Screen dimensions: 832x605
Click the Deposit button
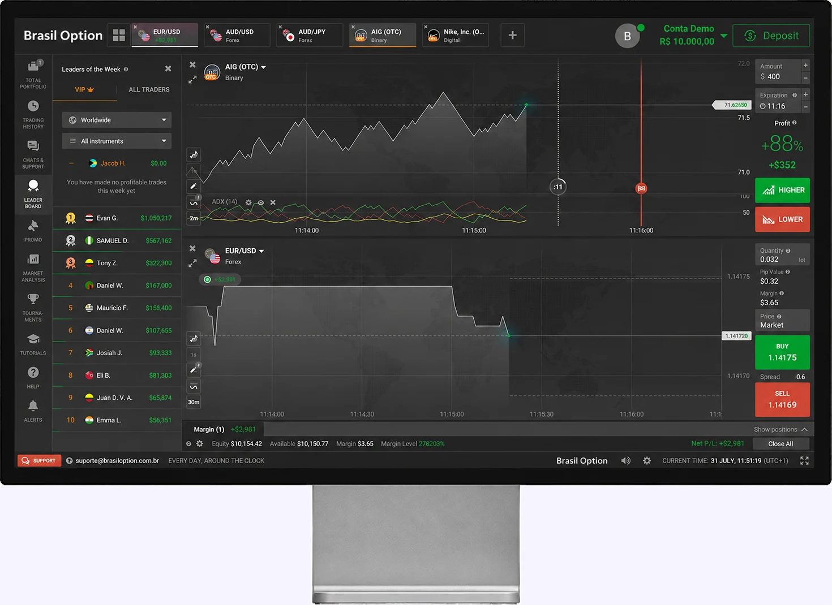pos(771,36)
